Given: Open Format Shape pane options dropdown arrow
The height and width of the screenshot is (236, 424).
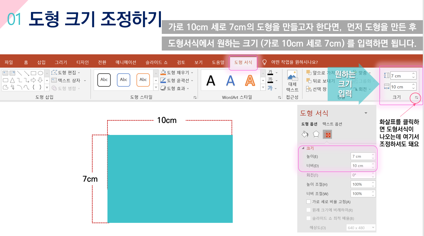Looking at the screenshot, I should (366, 113).
